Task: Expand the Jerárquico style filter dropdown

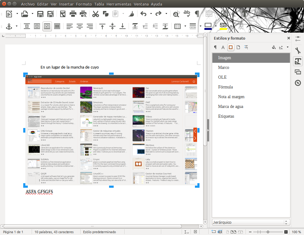Action: (x=286, y=222)
